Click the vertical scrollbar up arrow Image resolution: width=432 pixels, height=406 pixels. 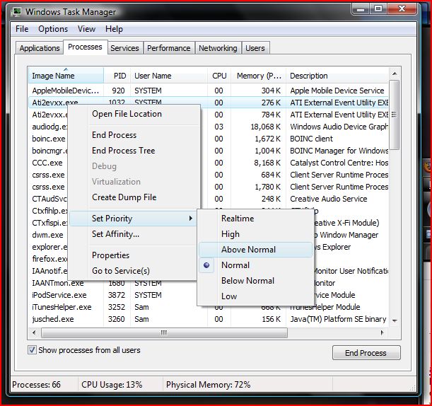coord(395,74)
